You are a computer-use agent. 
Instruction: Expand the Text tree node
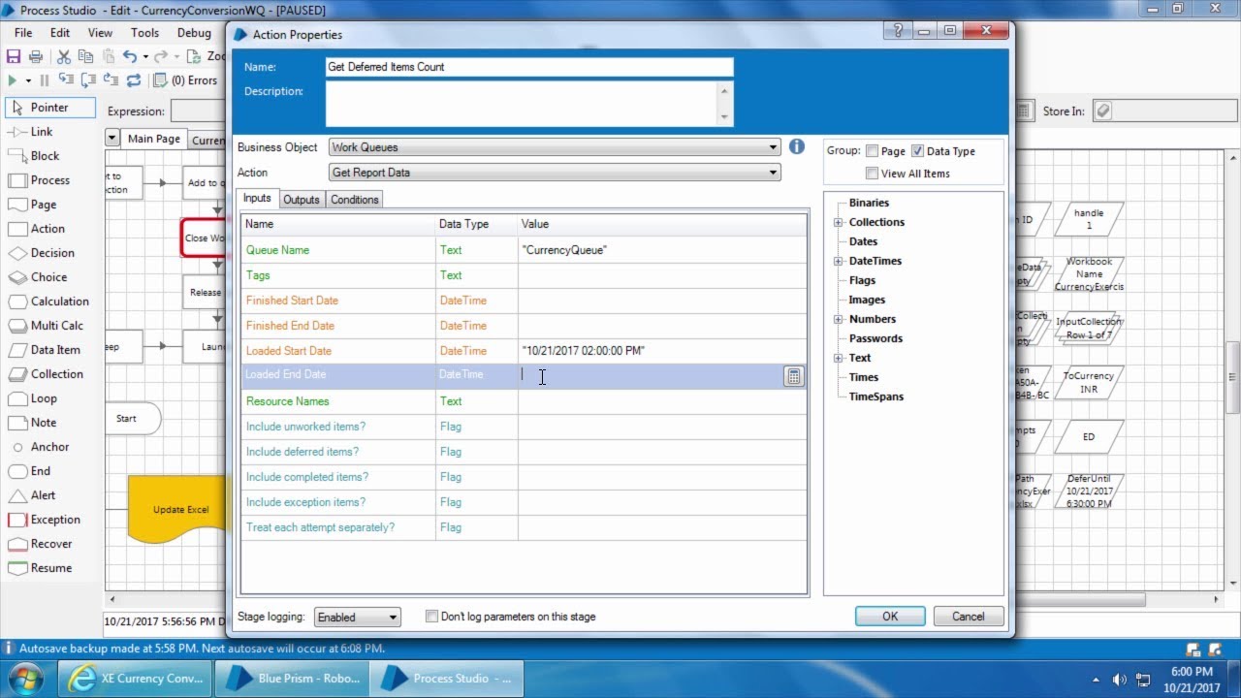coord(838,358)
